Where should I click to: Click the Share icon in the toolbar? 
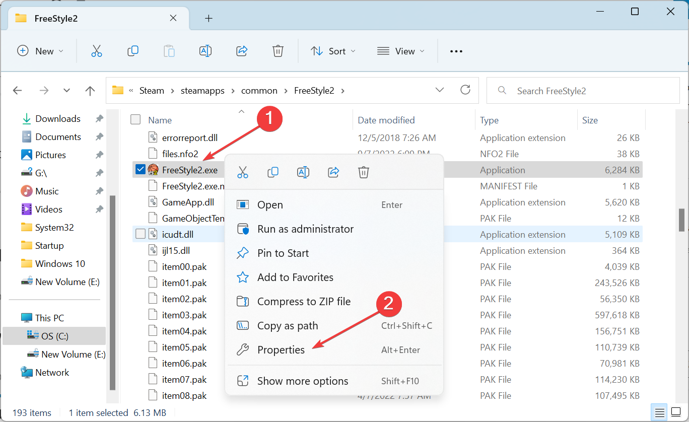point(242,51)
